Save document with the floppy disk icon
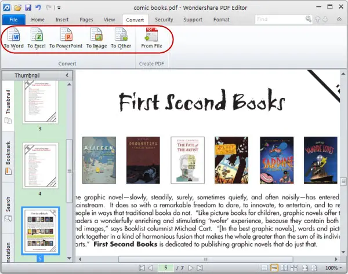This screenshot has height=274, width=348. 28,8
